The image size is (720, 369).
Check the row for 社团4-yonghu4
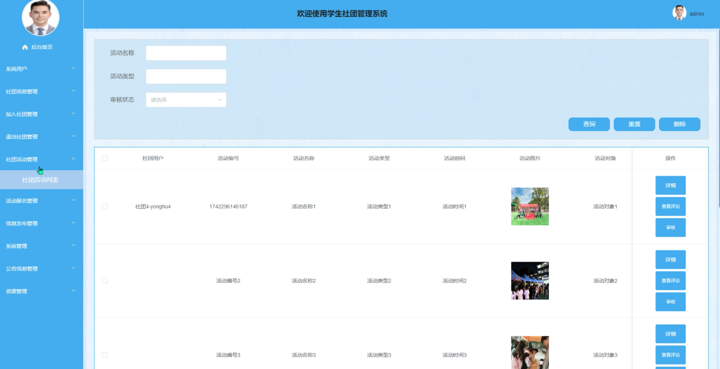click(x=105, y=206)
